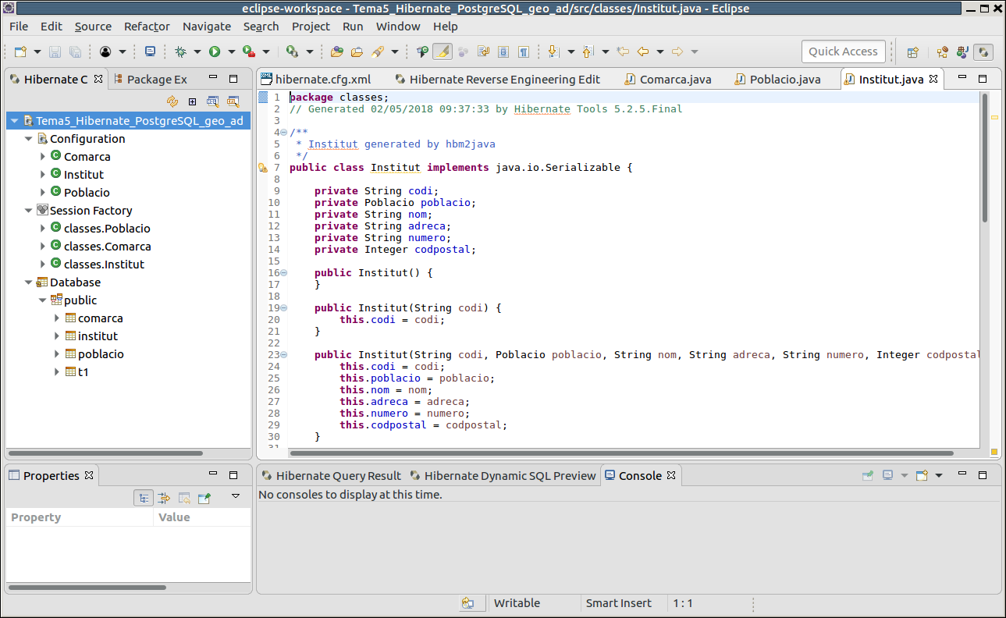This screenshot has width=1006, height=618.
Task: Toggle Show Whitespace Characters pilcrow button
Action: [x=524, y=51]
